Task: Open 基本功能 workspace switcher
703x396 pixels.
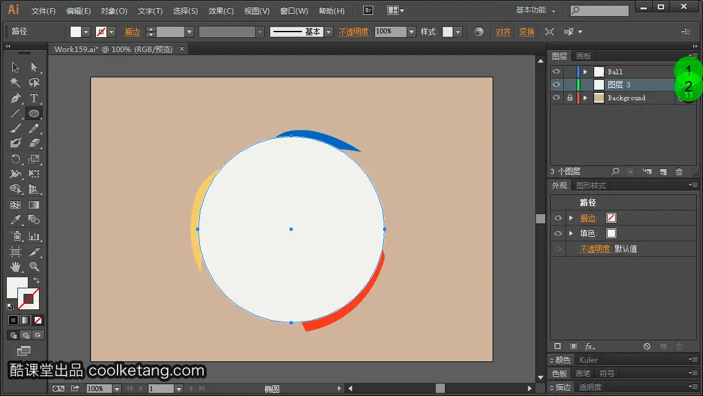Action: pyautogui.click(x=535, y=11)
